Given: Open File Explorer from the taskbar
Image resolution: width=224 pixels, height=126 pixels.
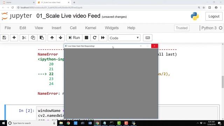Looking at the screenshot, I should 61,123.
